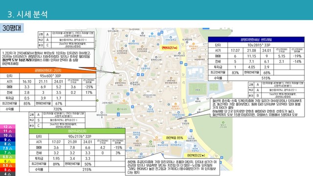Click the green park marker east of the main road
The height and width of the screenshot is (176, 313).
point(223,123)
